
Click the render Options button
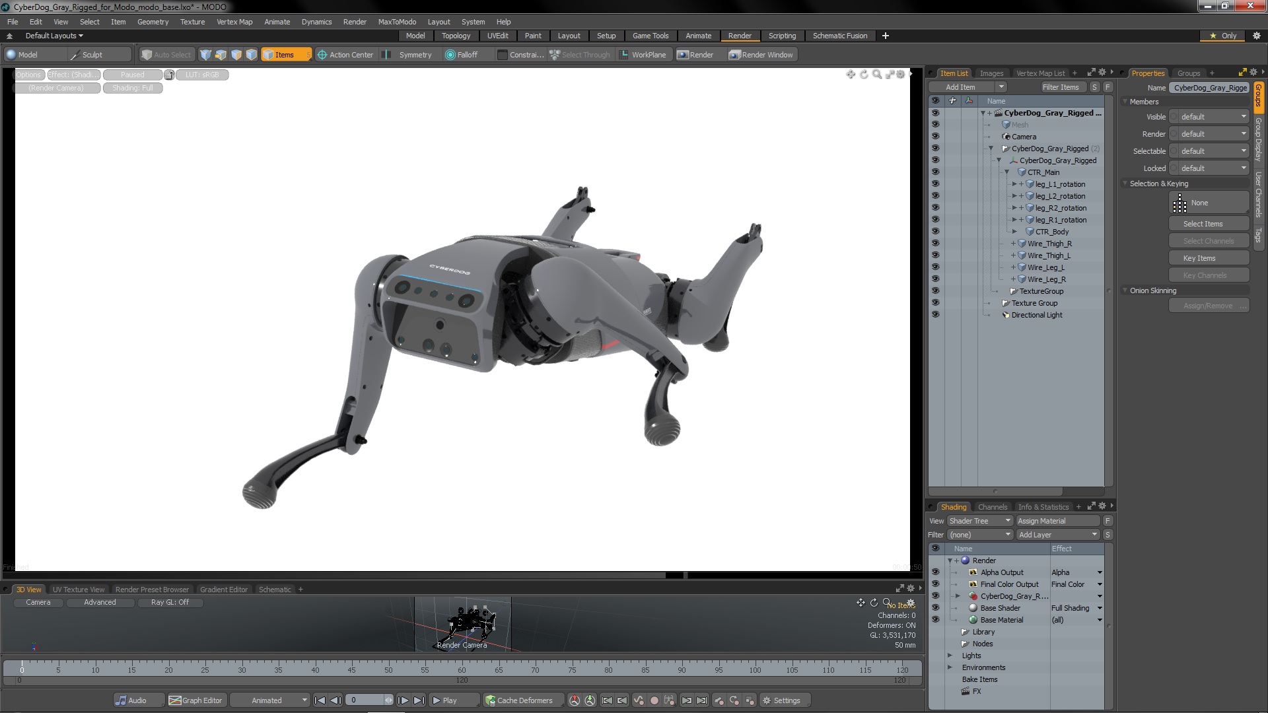coord(28,75)
